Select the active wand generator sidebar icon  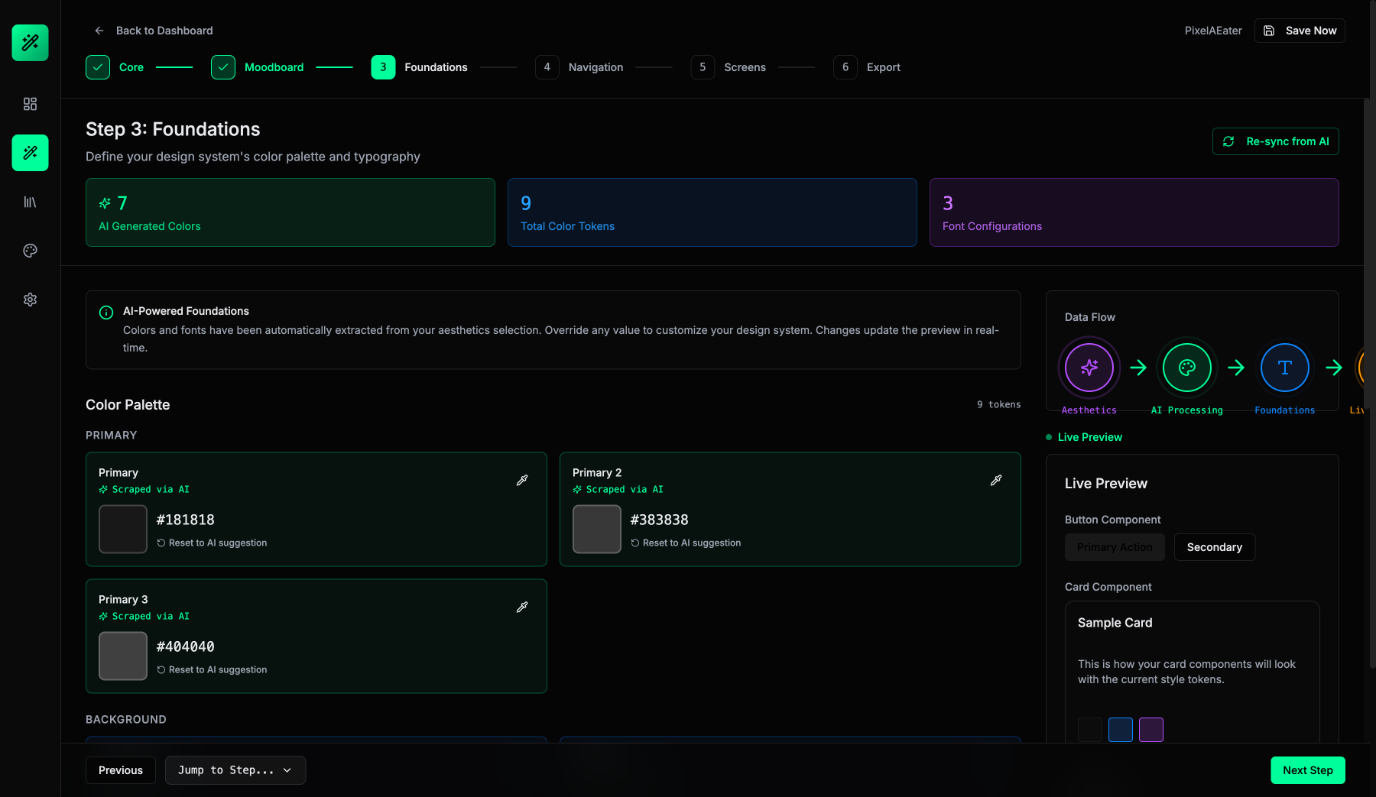(30, 153)
